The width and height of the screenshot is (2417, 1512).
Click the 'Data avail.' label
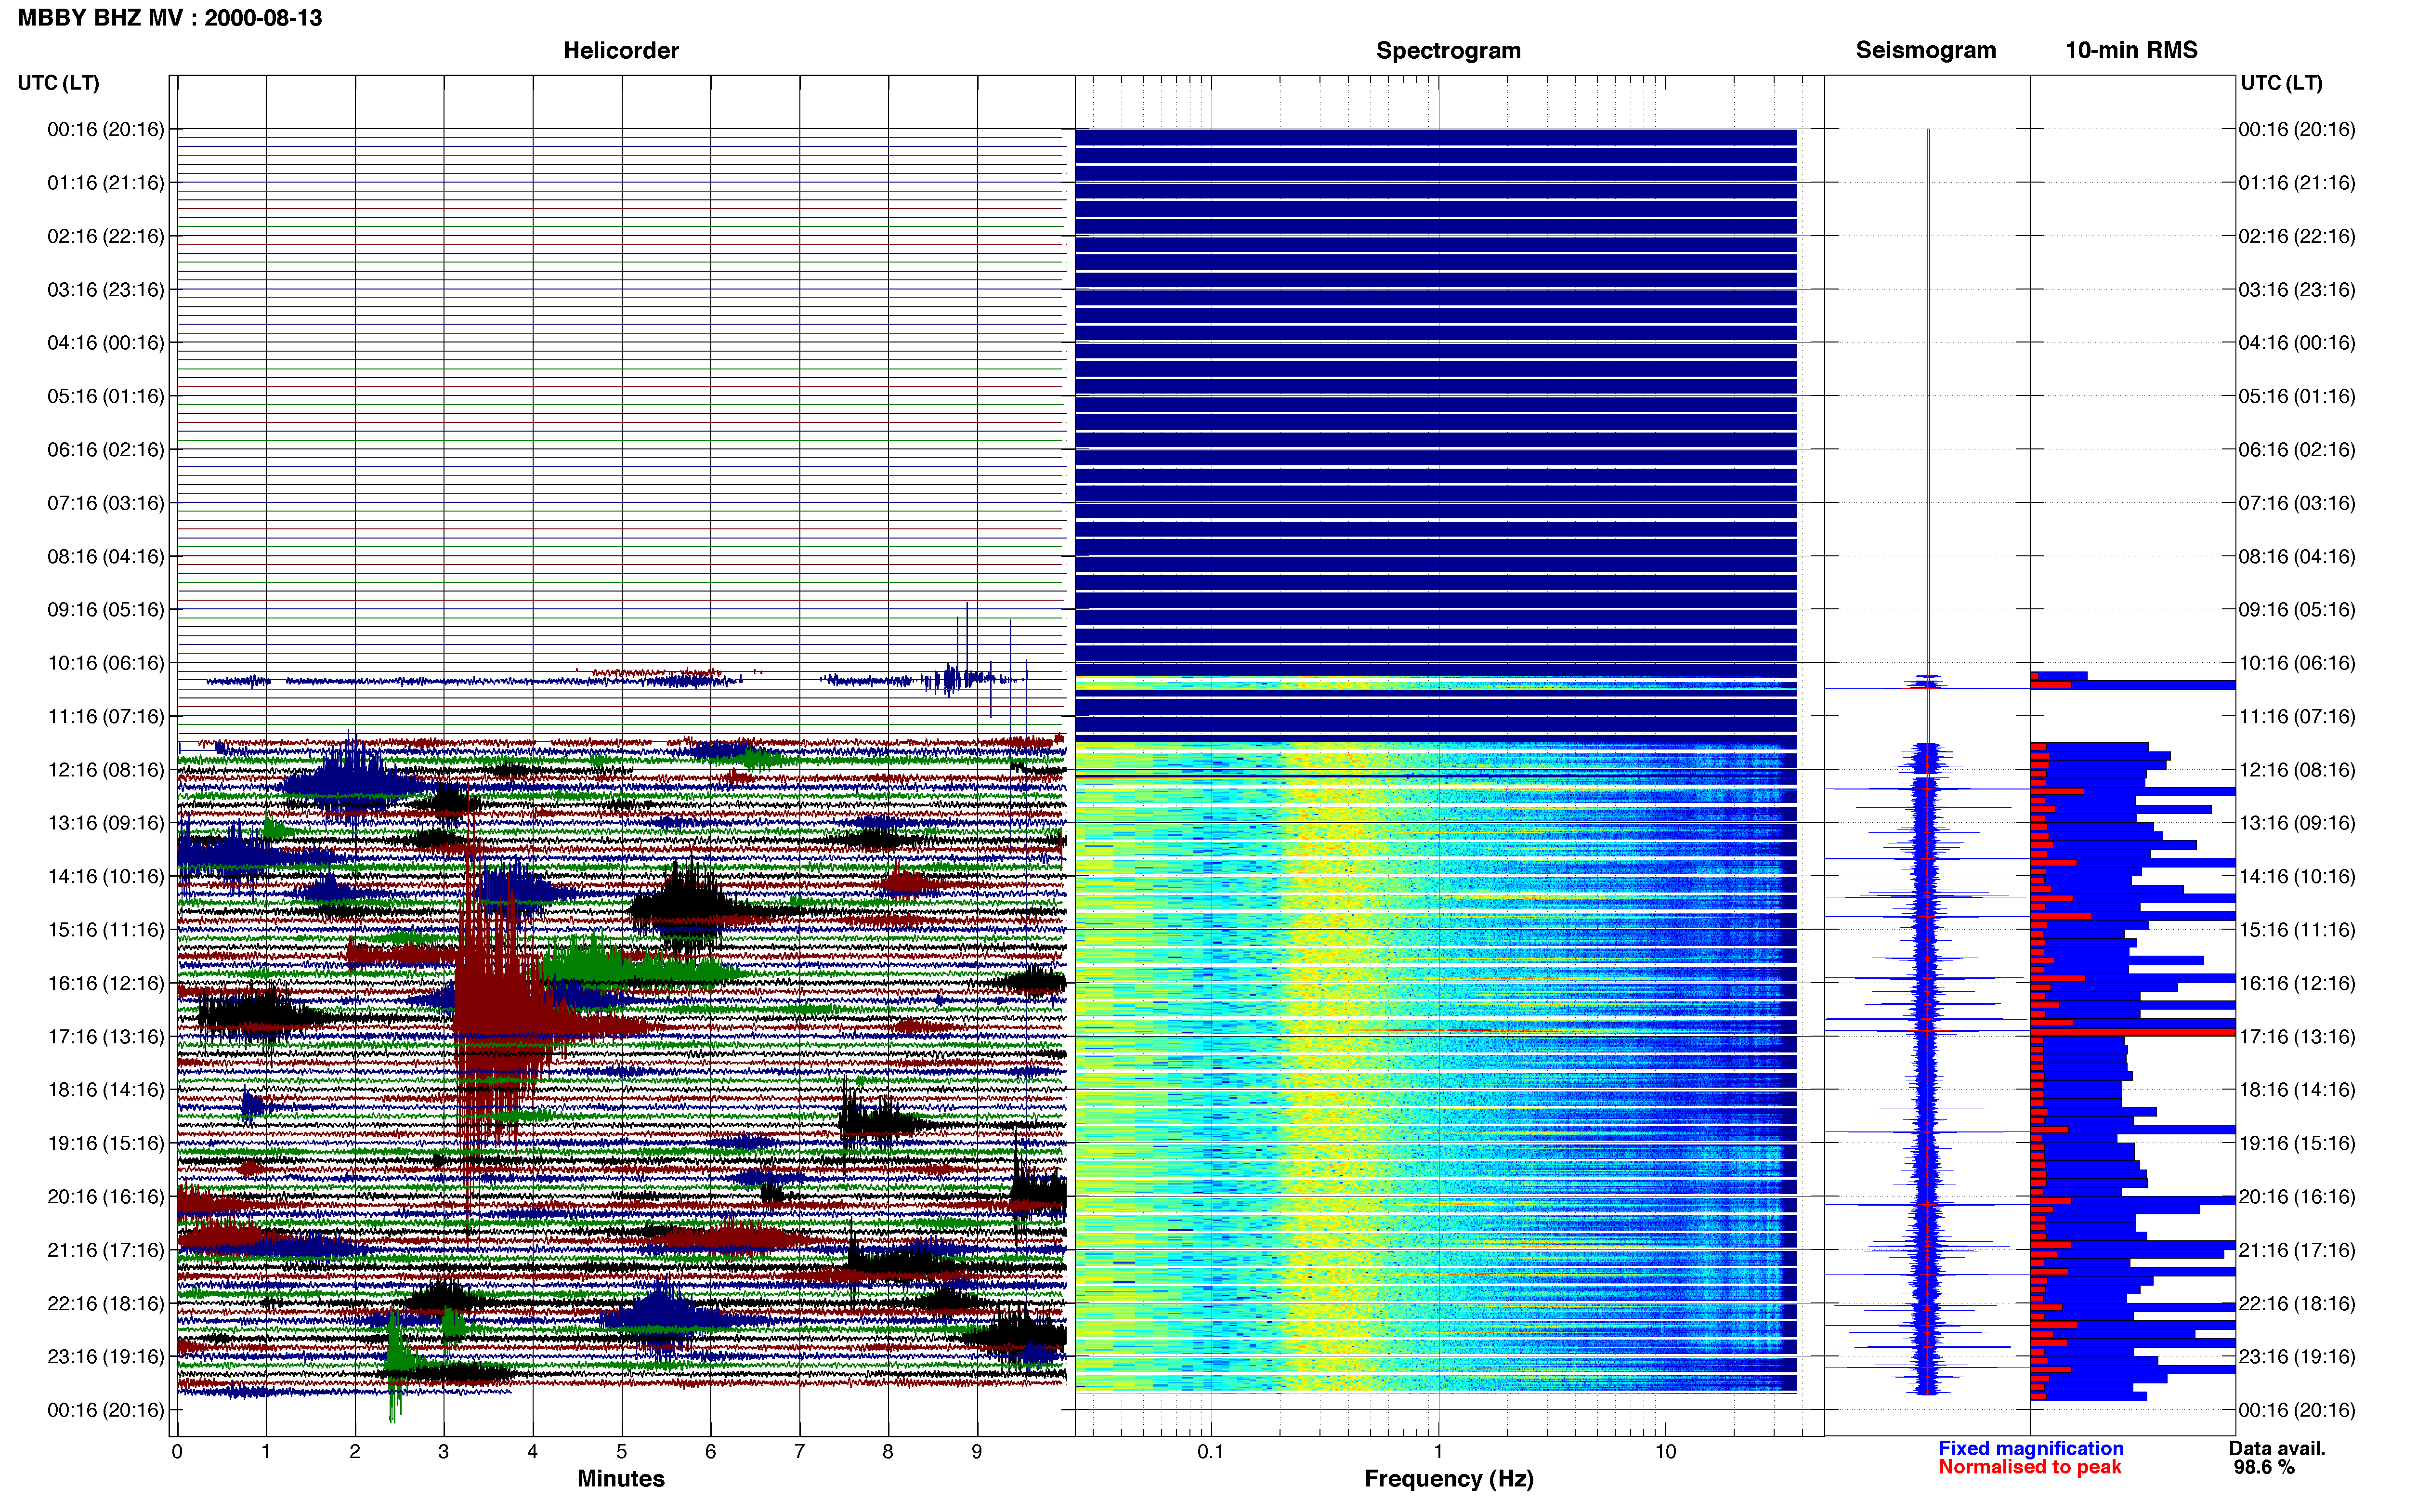(2277, 1448)
